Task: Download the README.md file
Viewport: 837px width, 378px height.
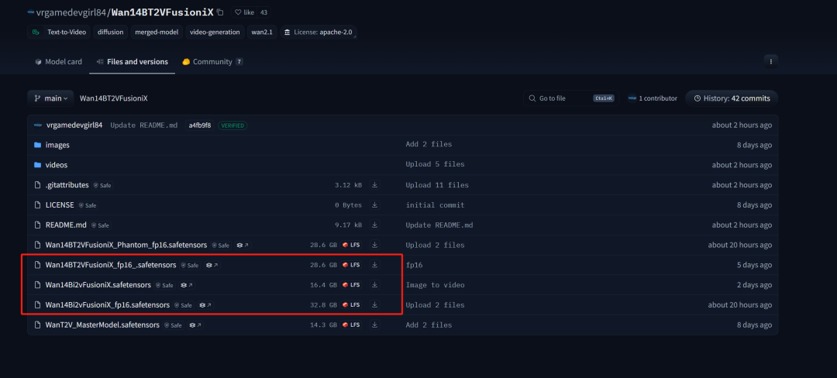Action: (375, 225)
